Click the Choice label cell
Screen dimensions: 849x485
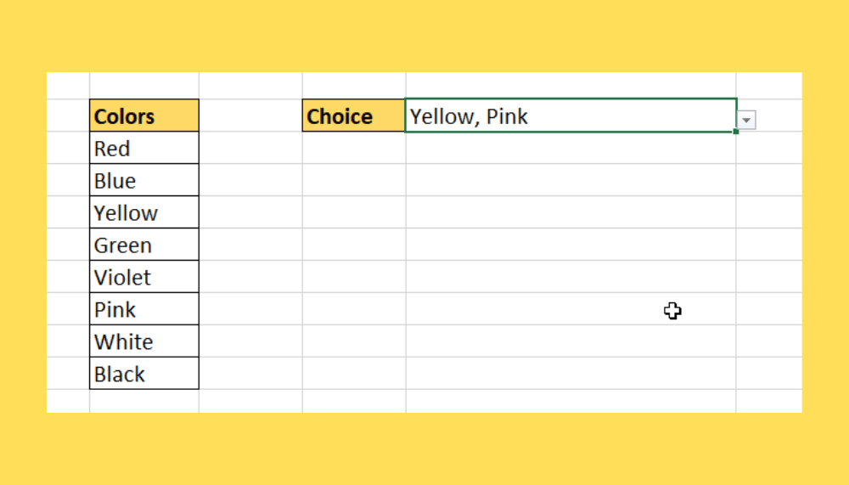click(x=353, y=116)
